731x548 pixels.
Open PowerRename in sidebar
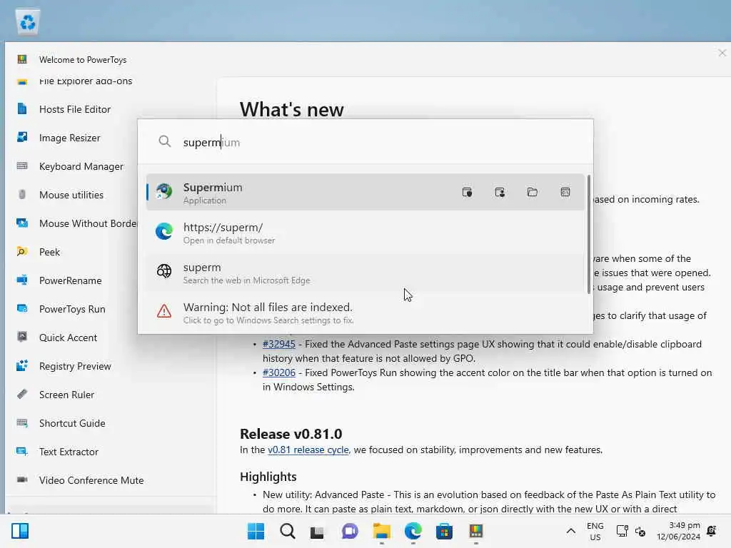70,280
